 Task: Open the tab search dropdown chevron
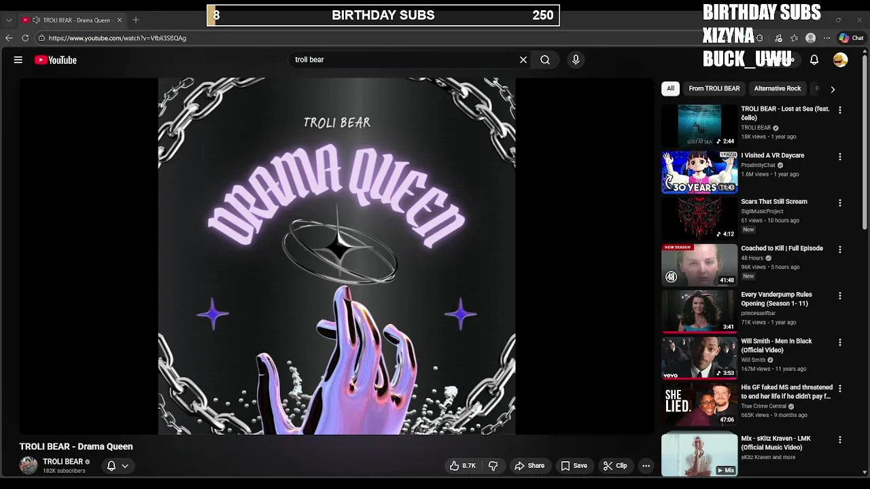pyautogui.click(x=9, y=20)
